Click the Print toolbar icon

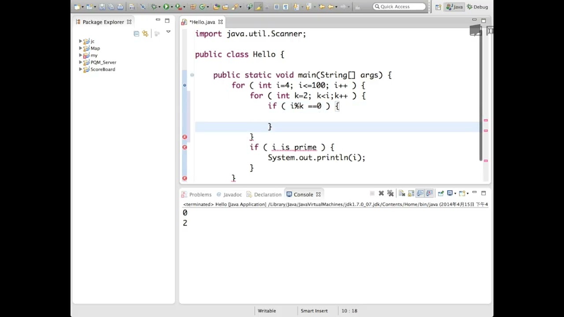point(120,7)
